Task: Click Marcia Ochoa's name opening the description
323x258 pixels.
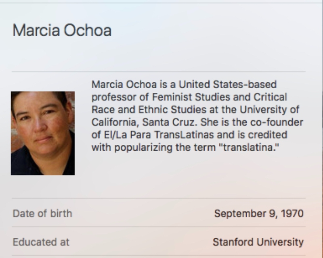Action: [x=124, y=85]
